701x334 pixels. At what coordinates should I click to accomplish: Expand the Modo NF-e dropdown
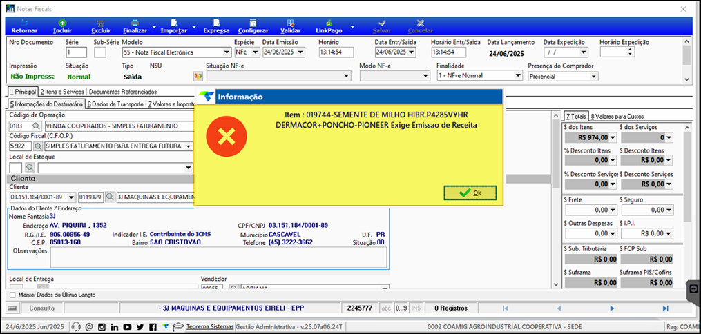click(x=425, y=77)
